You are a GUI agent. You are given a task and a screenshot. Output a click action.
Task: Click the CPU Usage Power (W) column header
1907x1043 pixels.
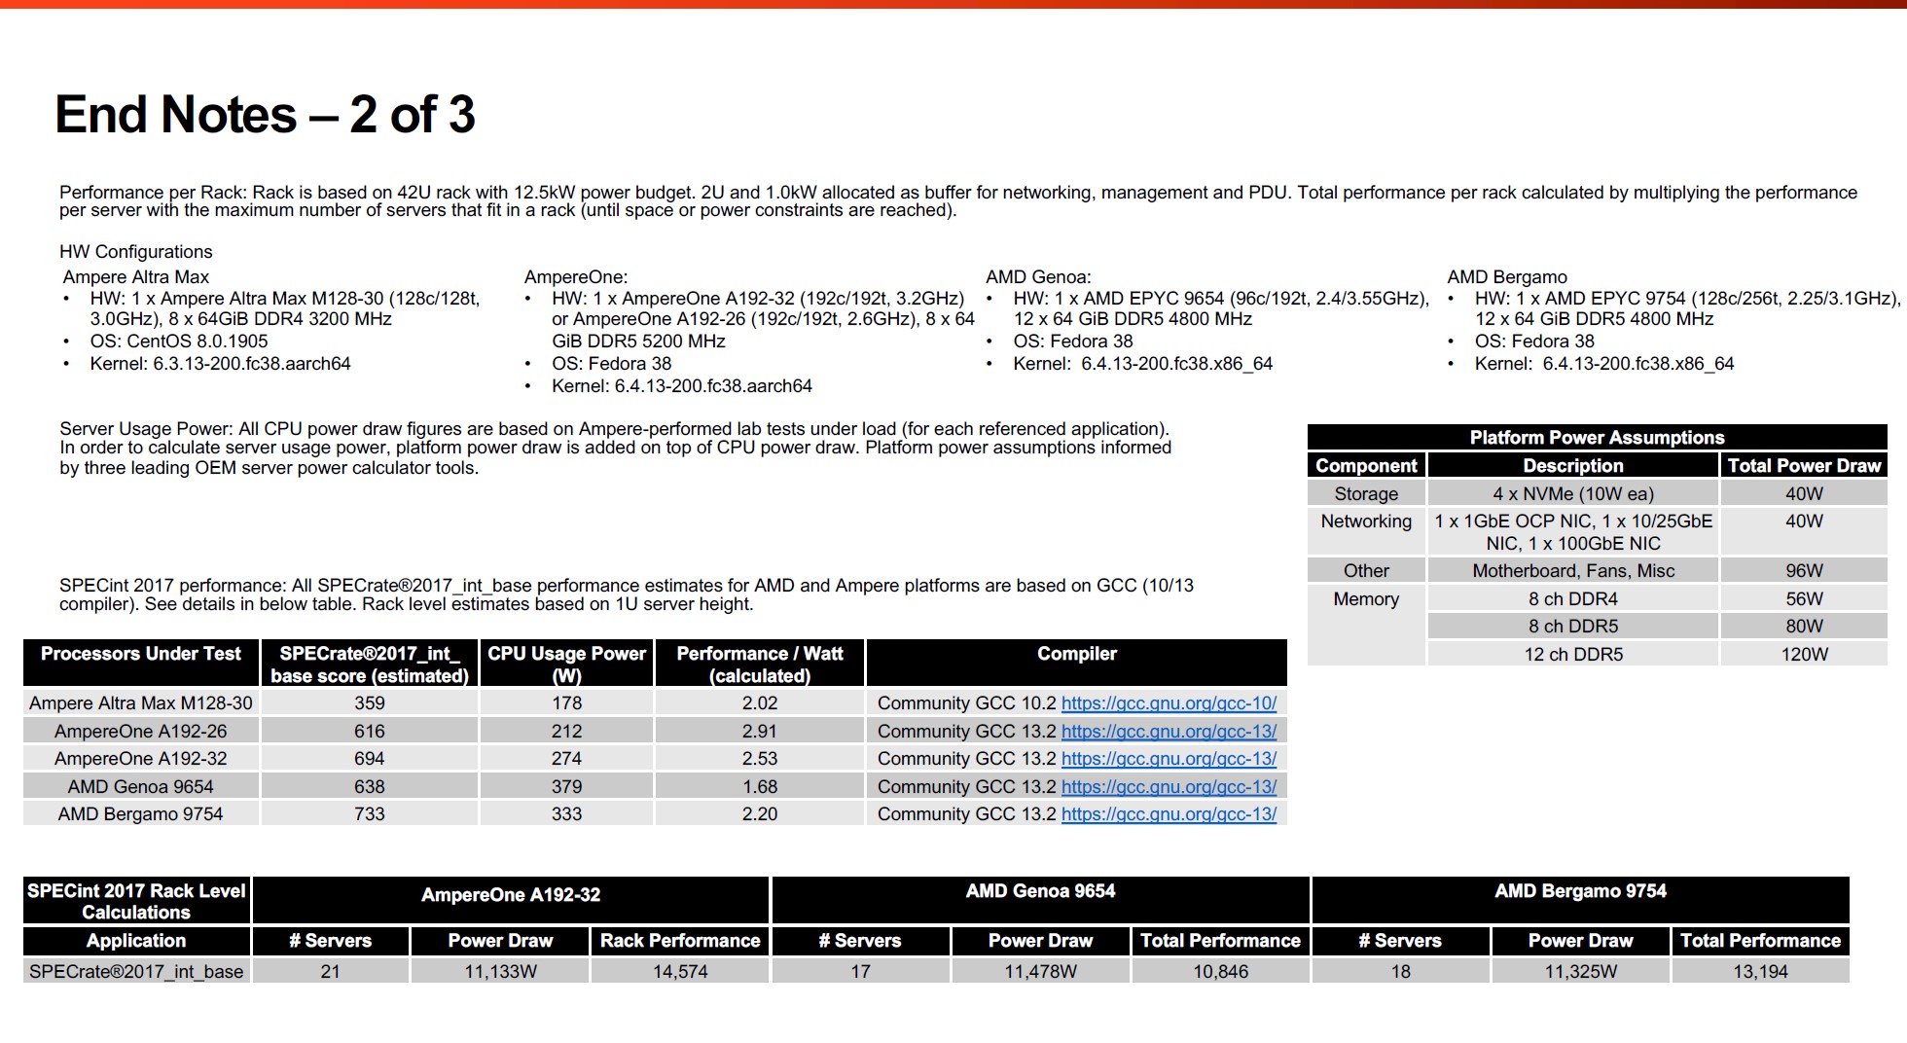click(566, 664)
